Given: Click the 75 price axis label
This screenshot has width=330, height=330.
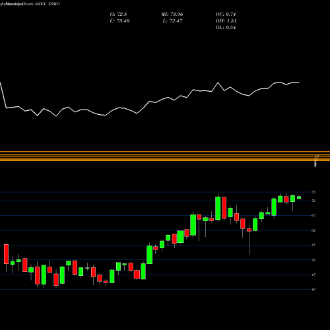Looking at the screenshot, I should click(313, 192).
